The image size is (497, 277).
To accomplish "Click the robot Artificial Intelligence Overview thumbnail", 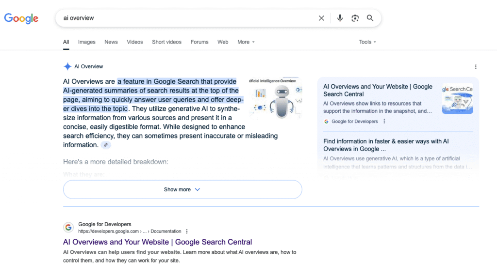I will [x=276, y=98].
